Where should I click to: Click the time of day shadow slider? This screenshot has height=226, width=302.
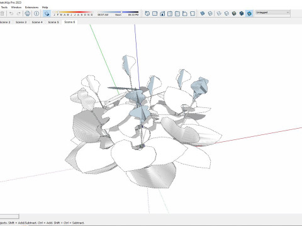point(118,12)
